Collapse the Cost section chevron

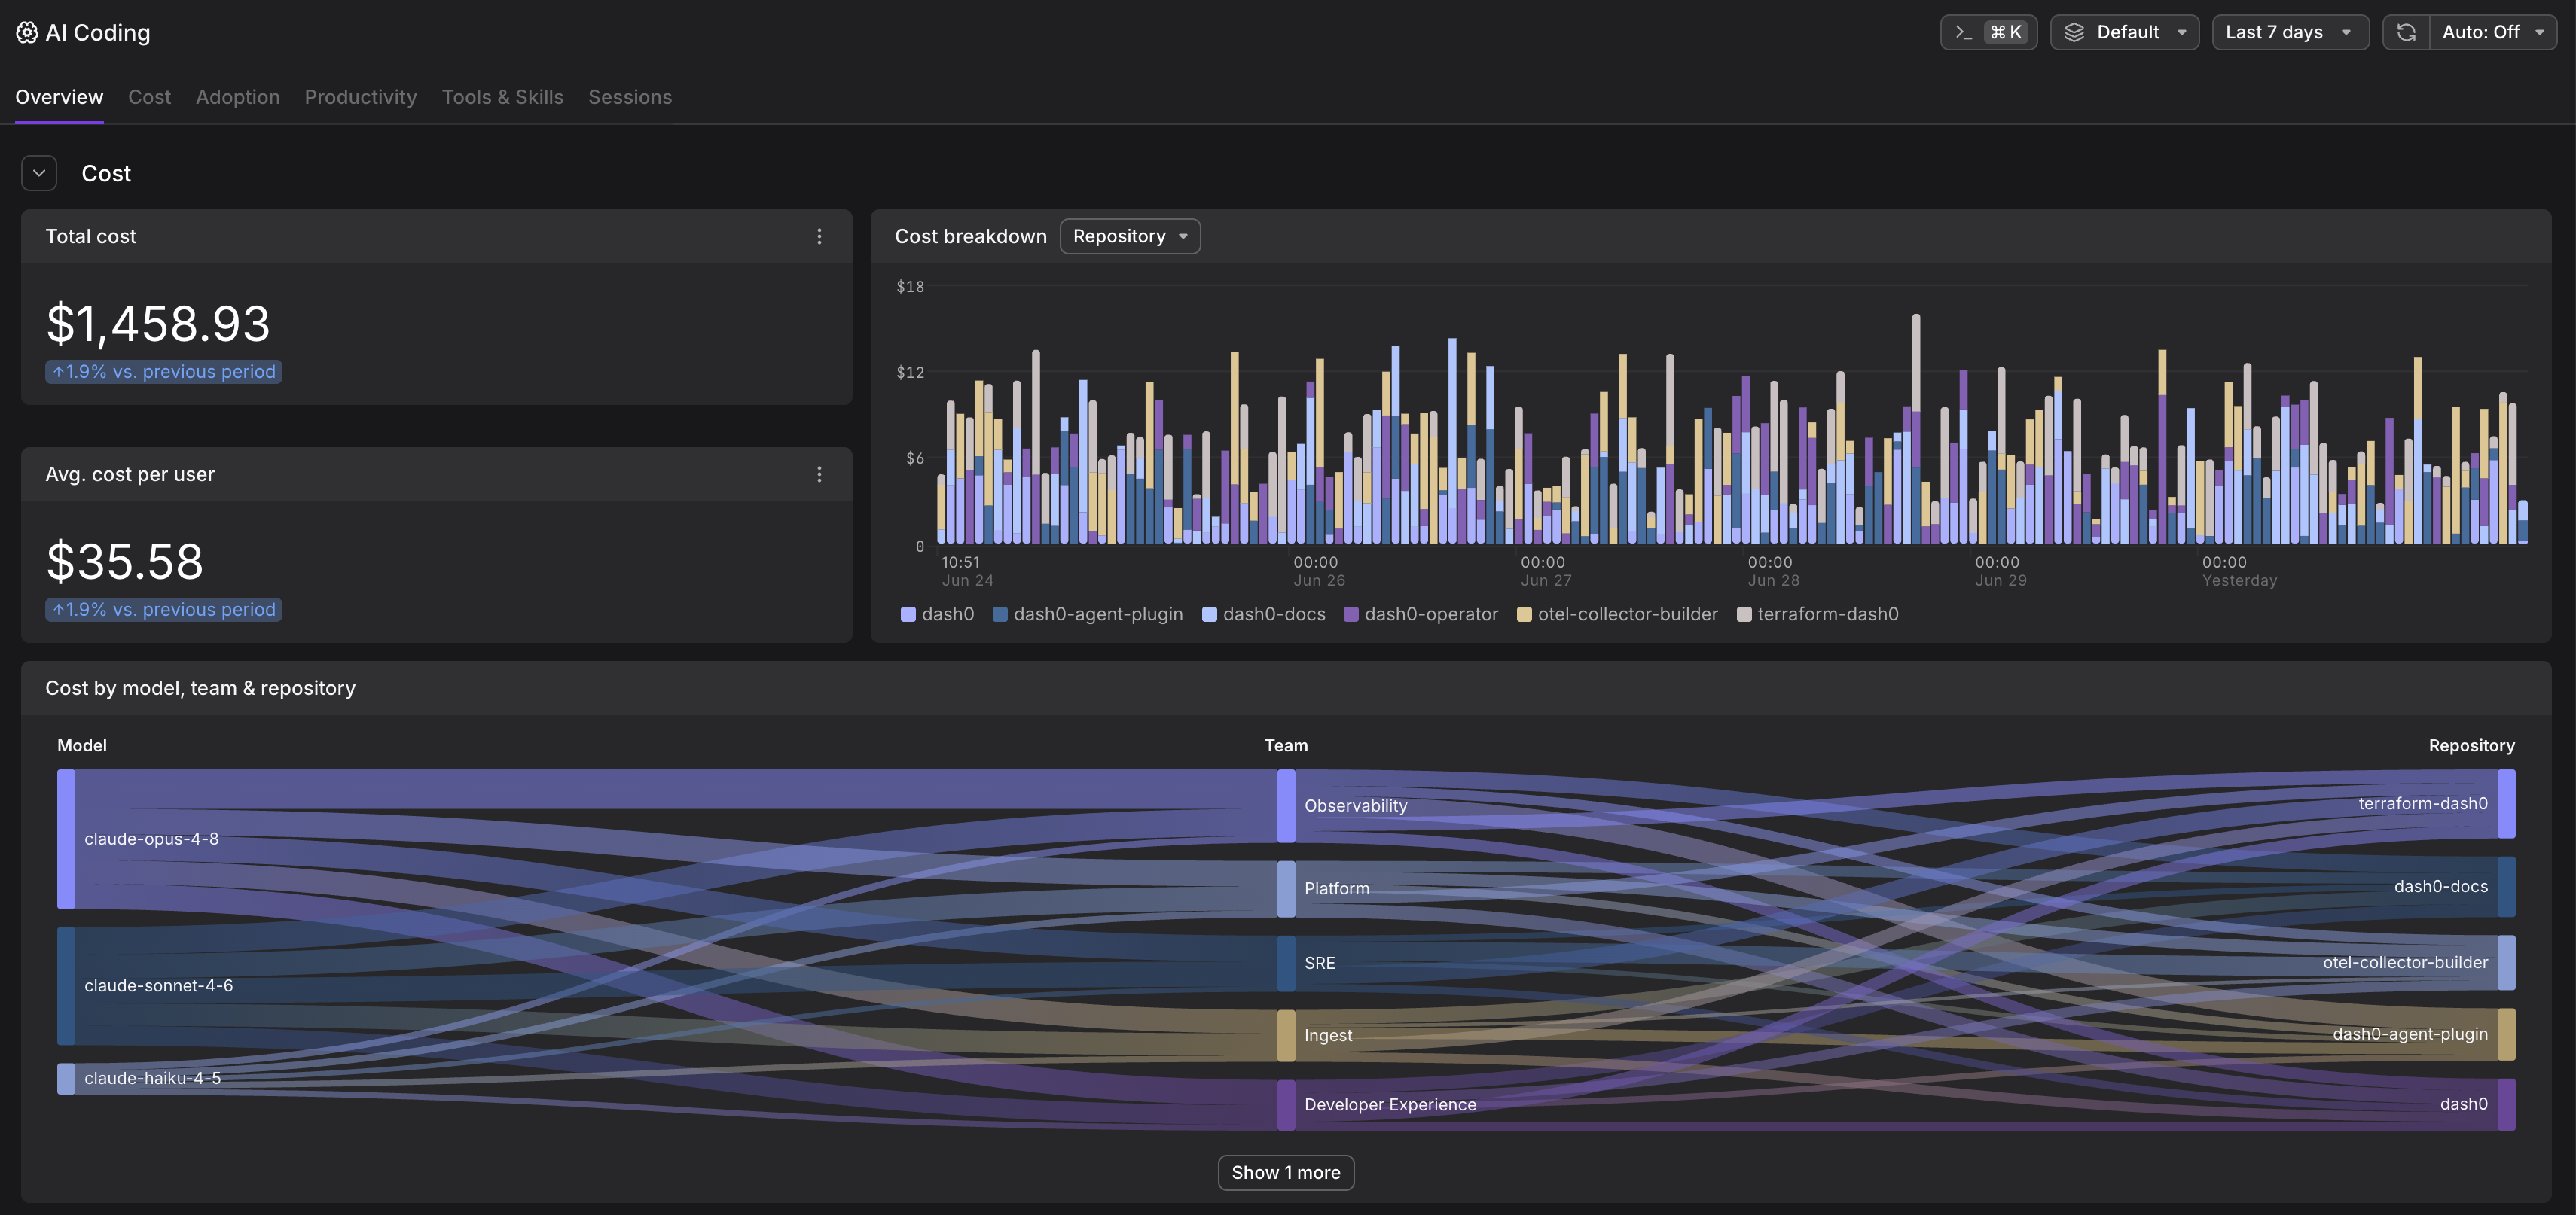pyautogui.click(x=39, y=173)
